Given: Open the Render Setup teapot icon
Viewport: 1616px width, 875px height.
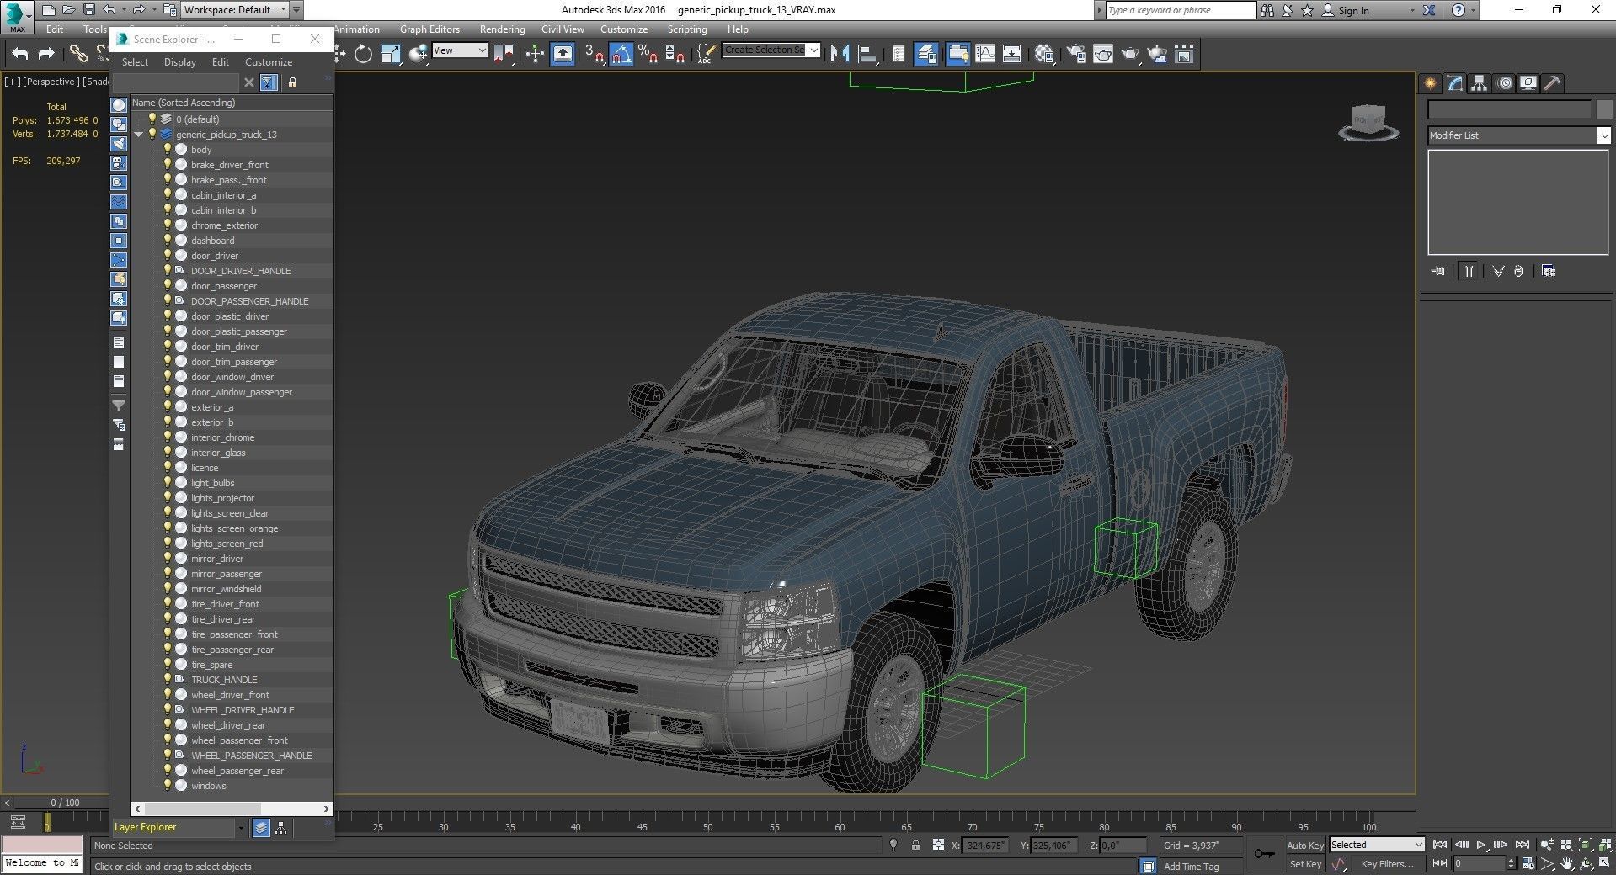Looking at the screenshot, I should [x=1076, y=55].
